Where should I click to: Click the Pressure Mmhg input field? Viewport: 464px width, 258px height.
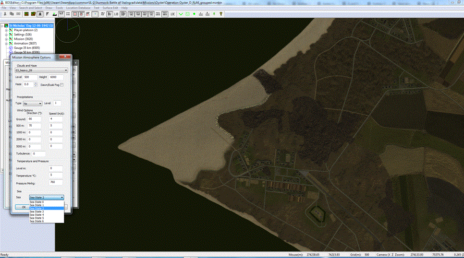56,182
